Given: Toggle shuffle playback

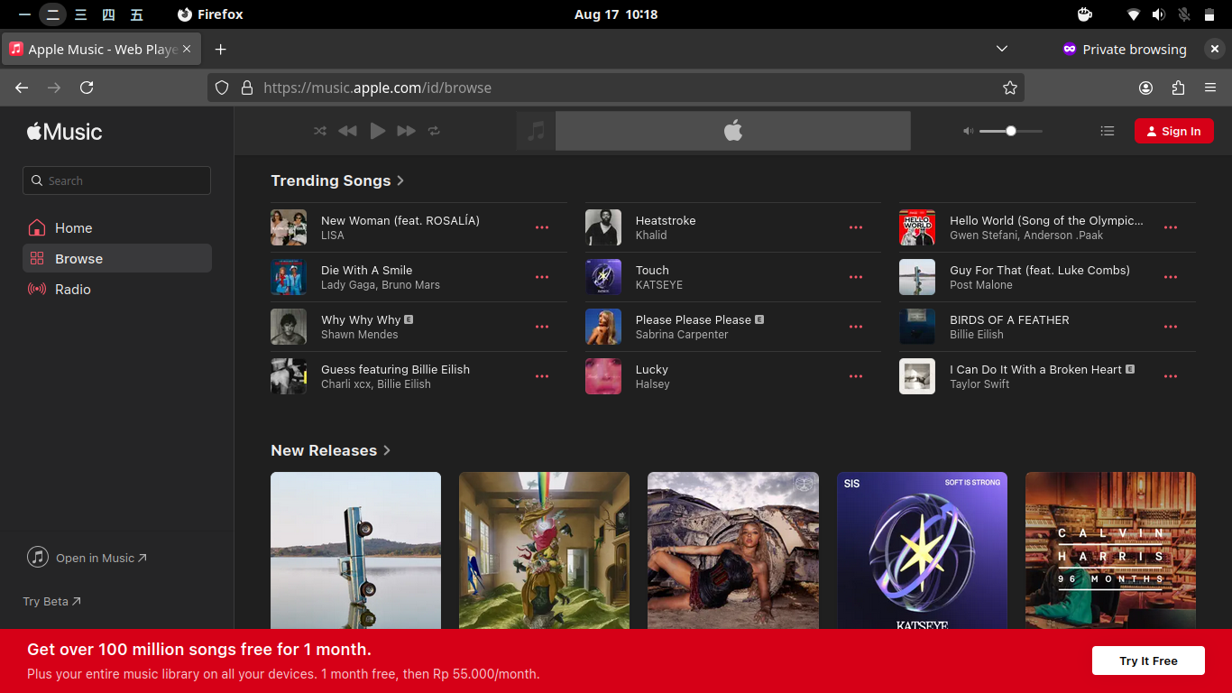Looking at the screenshot, I should (320, 131).
